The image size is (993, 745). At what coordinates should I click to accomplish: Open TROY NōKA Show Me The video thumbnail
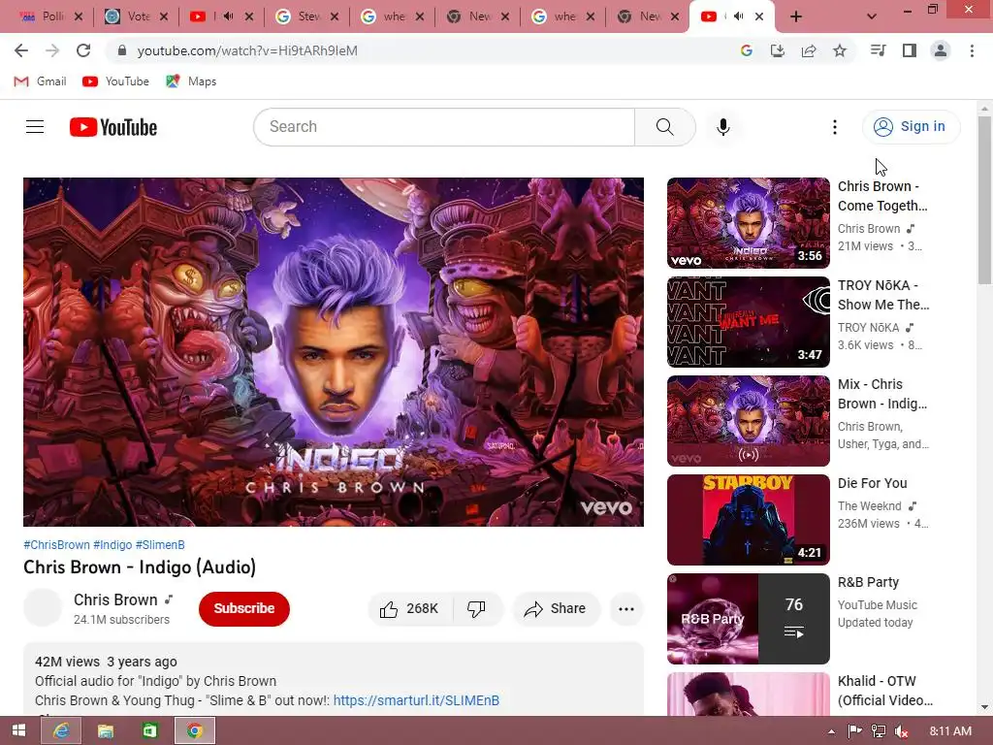coord(748,322)
